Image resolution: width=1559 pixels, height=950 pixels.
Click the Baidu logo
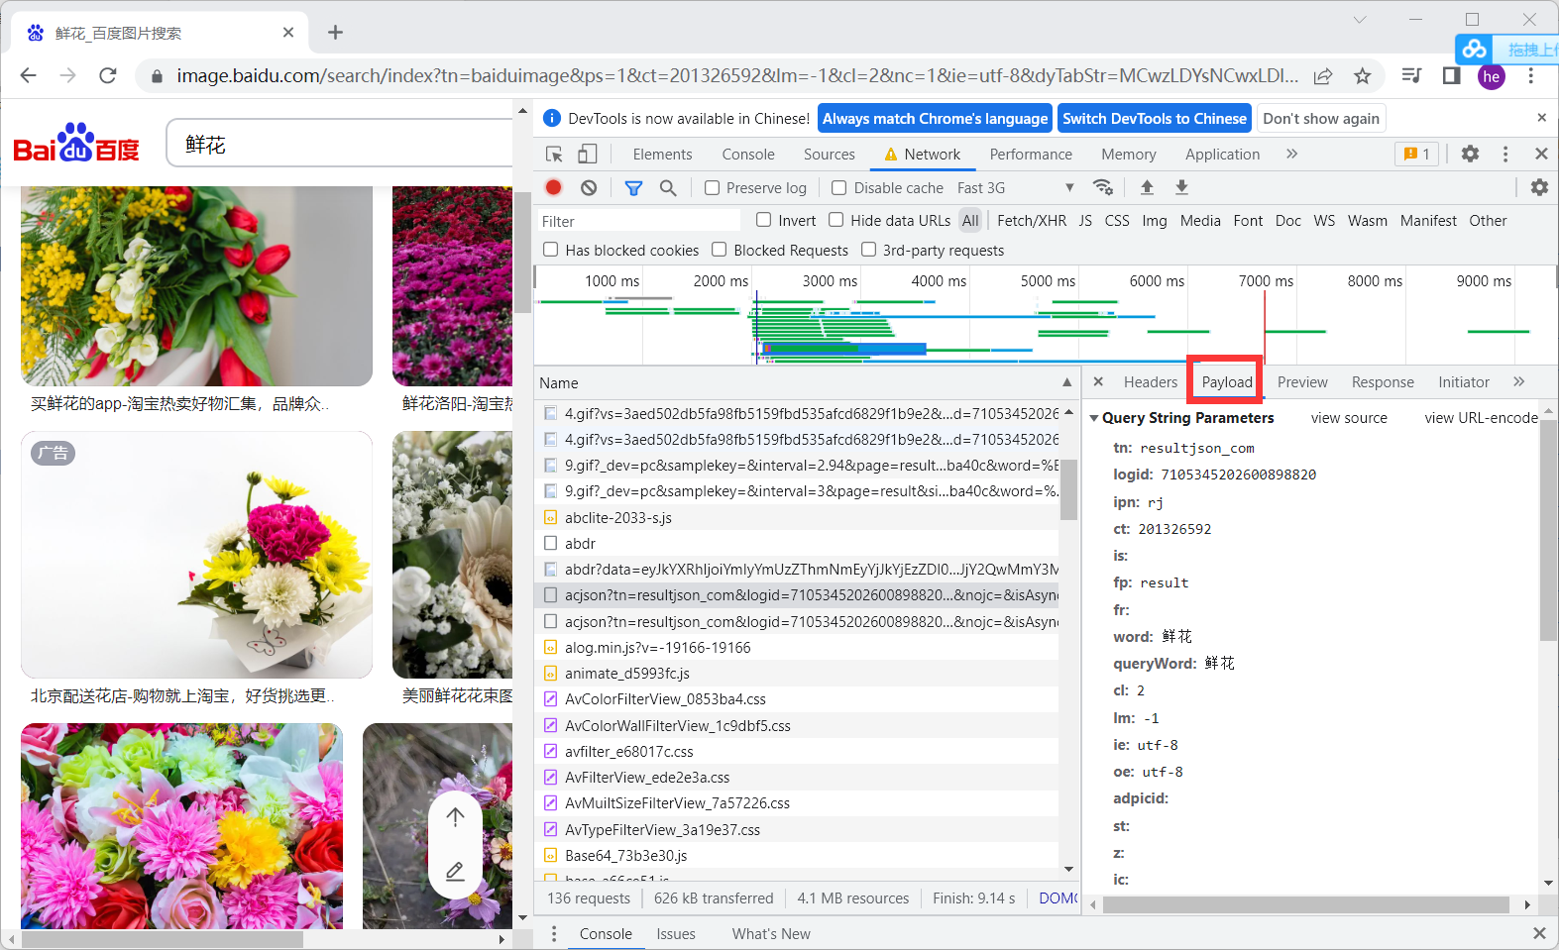76,144
